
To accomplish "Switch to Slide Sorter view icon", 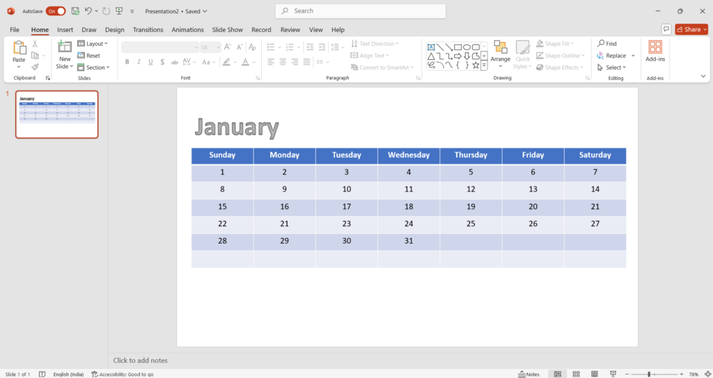I will coord(574,374).
